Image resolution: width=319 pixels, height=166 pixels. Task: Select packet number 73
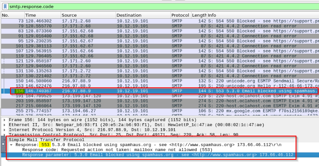160,21
